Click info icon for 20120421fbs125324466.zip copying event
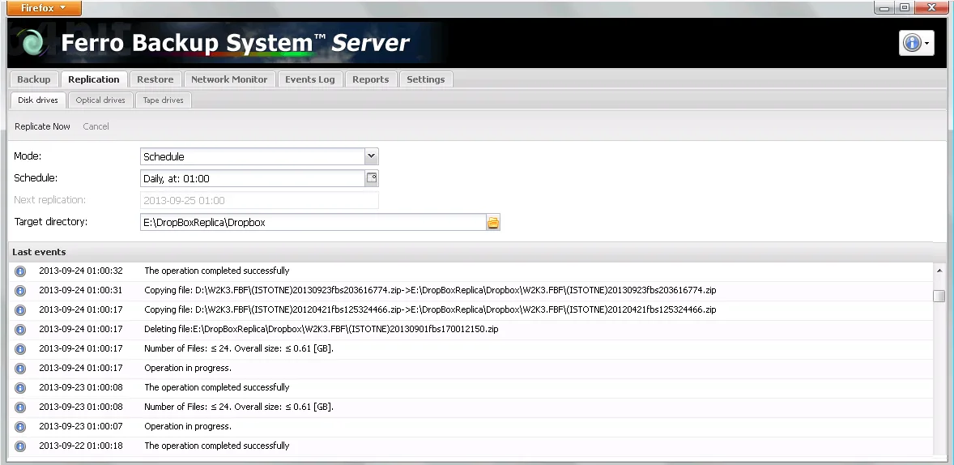 pyautogui.click(x=20, y=309)
